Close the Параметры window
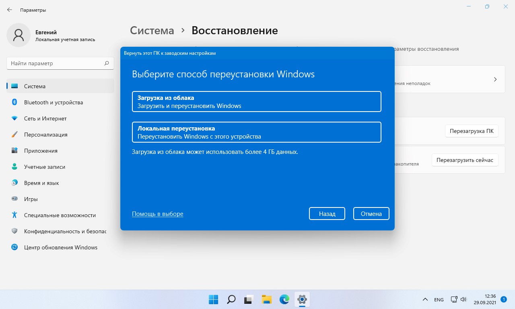The width and height of the screenshot is (515, 309). click(x=505, y=6)
